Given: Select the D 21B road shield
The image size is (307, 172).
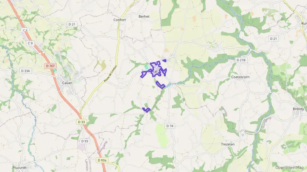Looking at the screenshot, I should [241, 60].
